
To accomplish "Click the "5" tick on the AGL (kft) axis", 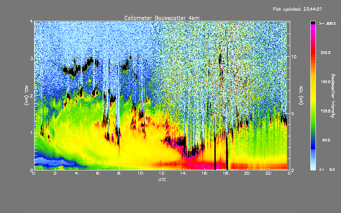I will click(x=293, y=113).
